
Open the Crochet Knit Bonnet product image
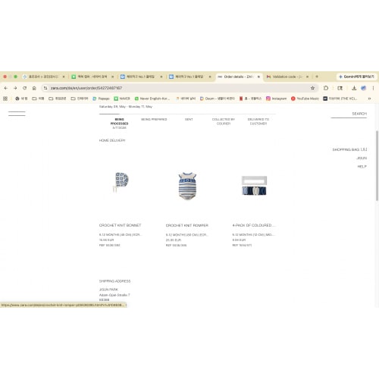tap(121, 183)
